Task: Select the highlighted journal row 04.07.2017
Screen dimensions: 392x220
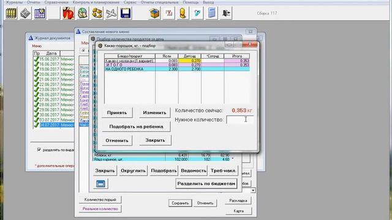Action: click(x=54, y=125)
